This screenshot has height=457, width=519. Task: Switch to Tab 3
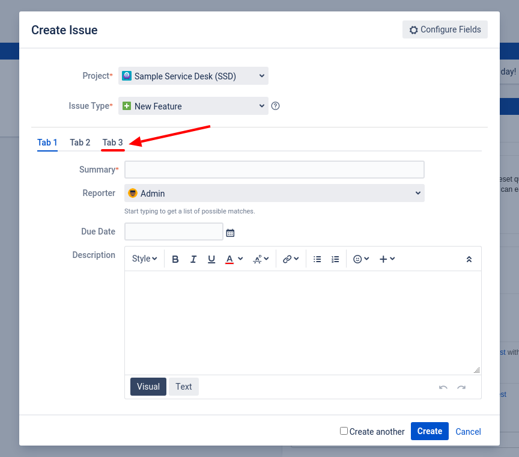click(x=112, y=143)
